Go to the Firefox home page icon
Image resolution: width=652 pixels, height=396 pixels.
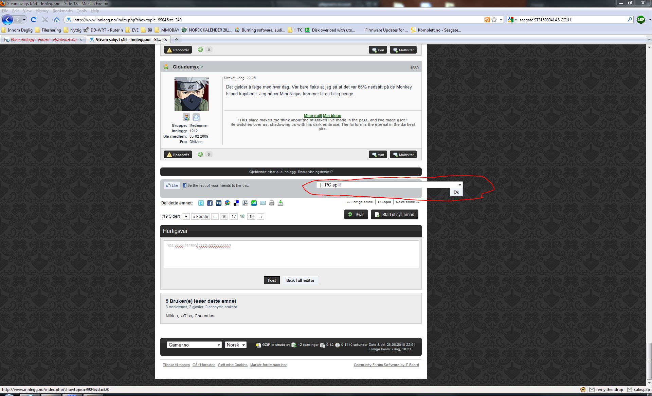click(x=56, y=20)
